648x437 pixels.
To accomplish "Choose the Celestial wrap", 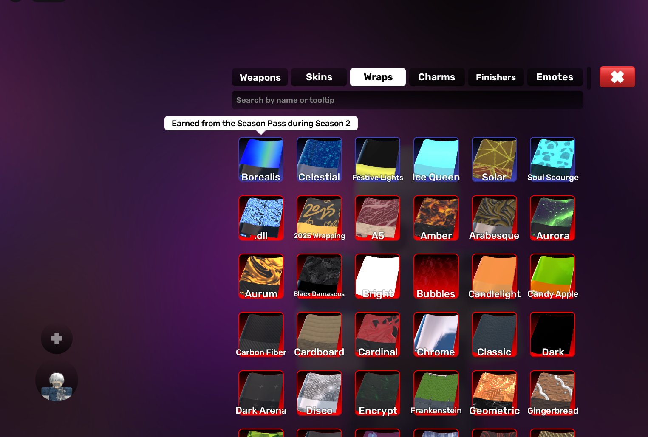I will tap(319, 160).
